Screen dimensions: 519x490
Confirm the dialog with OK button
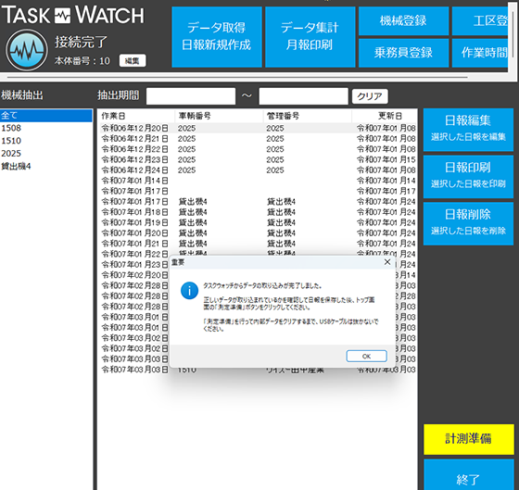click(366, 356)
